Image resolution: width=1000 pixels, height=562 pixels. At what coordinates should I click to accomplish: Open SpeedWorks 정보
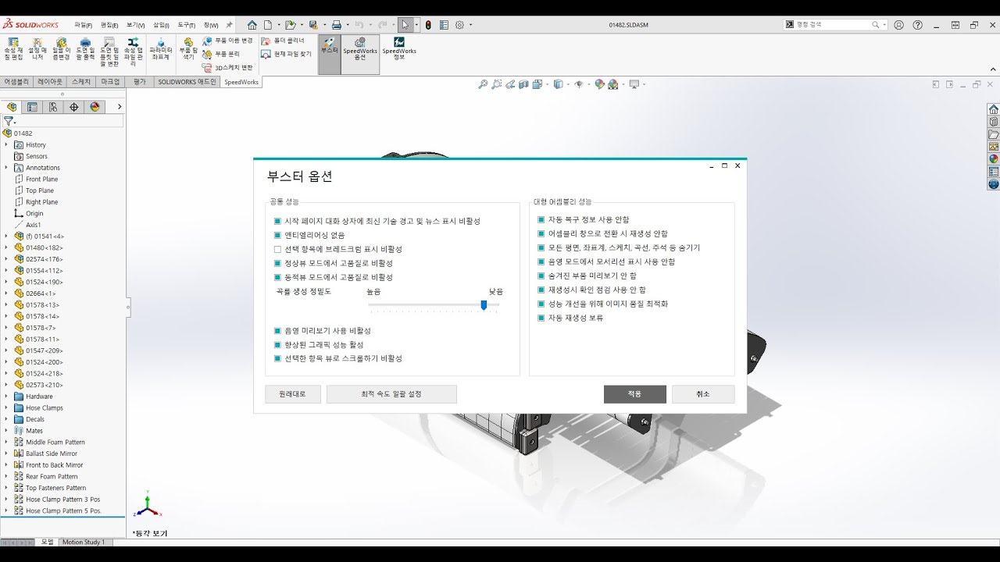[x=398, y=49]
